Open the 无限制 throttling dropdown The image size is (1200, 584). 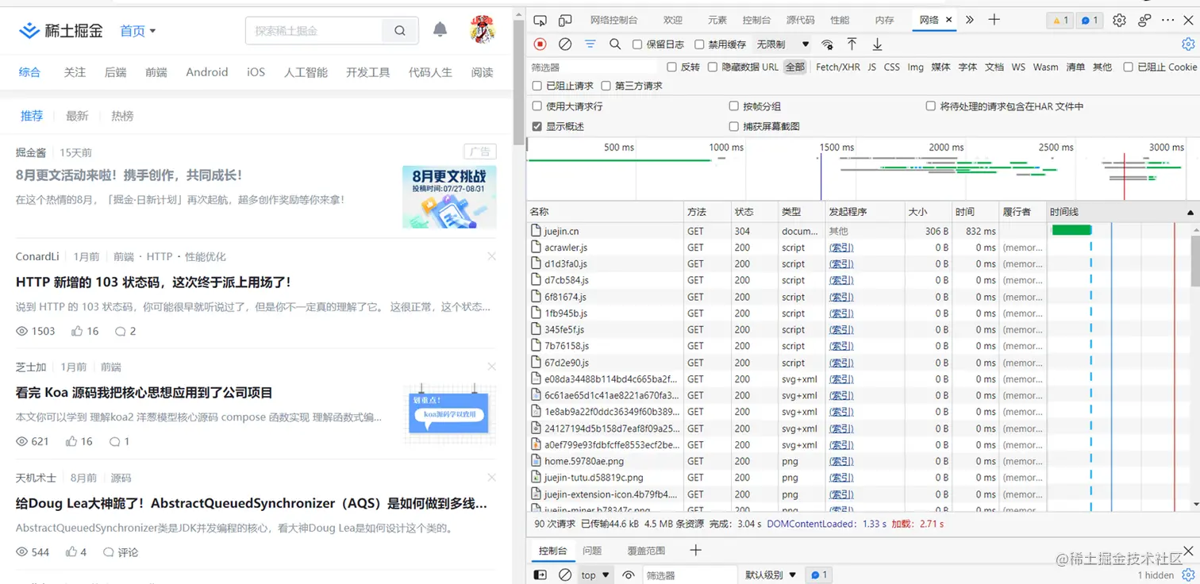tap(783, 44)
